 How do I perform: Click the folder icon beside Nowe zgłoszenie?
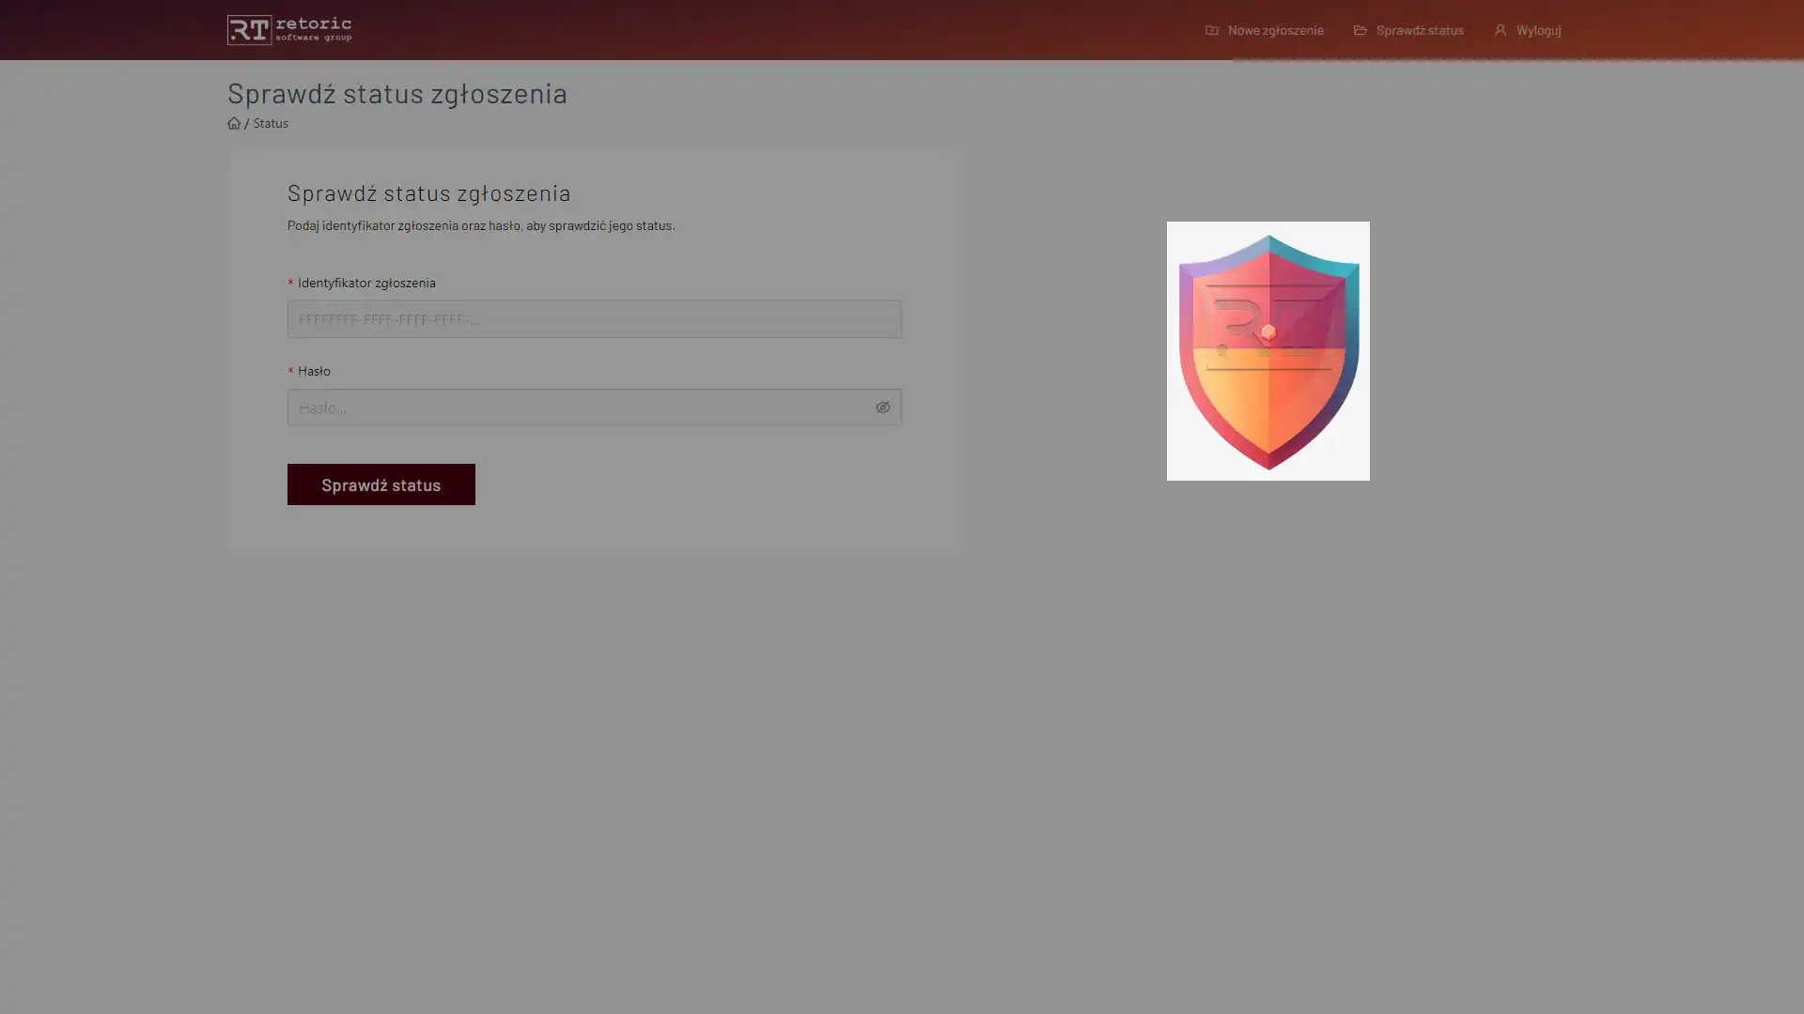[x=1212, y=30]
